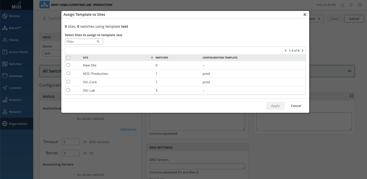Click the help question mark icon
The width and height of the screenshot is (367, 179).
pyautogui.click(x=360, y=5)
